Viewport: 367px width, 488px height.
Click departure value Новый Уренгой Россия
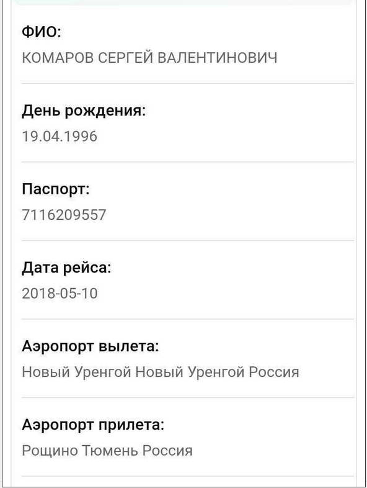[x=161, y=372]
